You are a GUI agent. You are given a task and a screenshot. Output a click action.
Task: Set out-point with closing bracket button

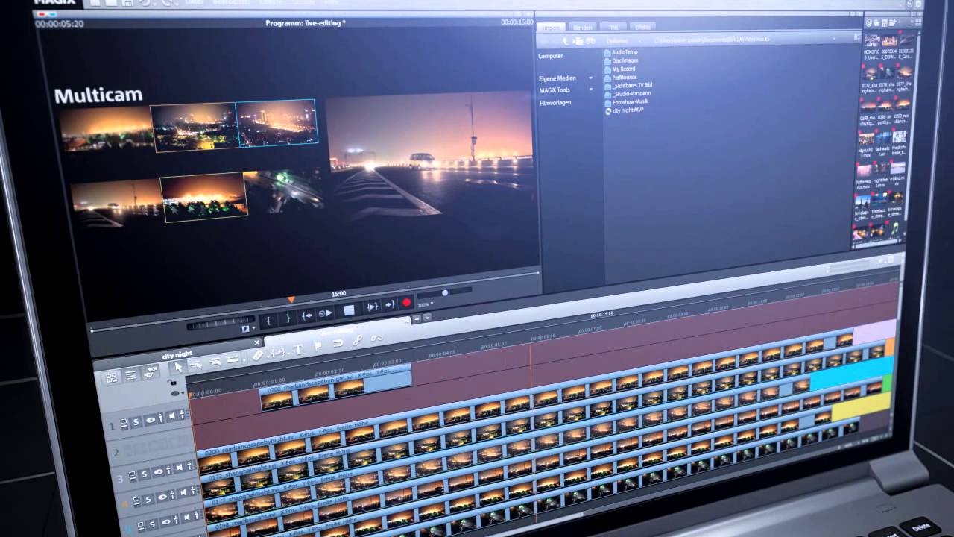(x=288, y=318)
